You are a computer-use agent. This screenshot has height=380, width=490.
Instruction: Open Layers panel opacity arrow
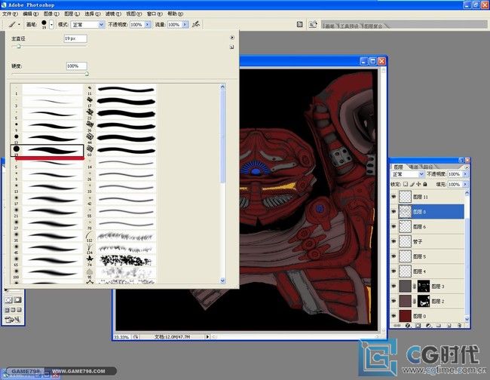(x=465, y=174)
